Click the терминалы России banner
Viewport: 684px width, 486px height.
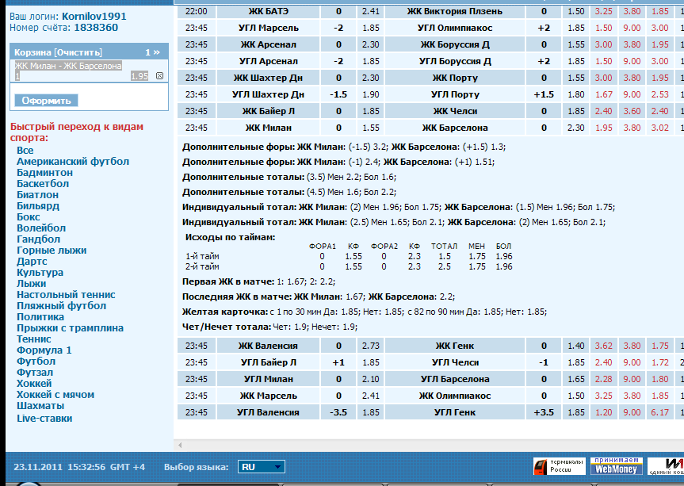[560, 466]
